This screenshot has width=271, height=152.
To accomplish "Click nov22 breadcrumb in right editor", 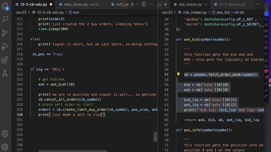I will click(x=167, y=12).
